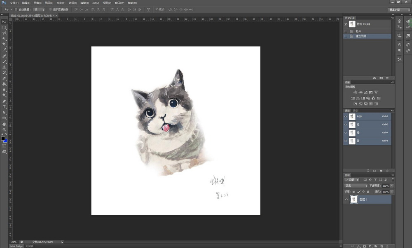412x248 pixels.
Task: Set history brush source at 建立图层 state
Action: (x=346, y=36)
